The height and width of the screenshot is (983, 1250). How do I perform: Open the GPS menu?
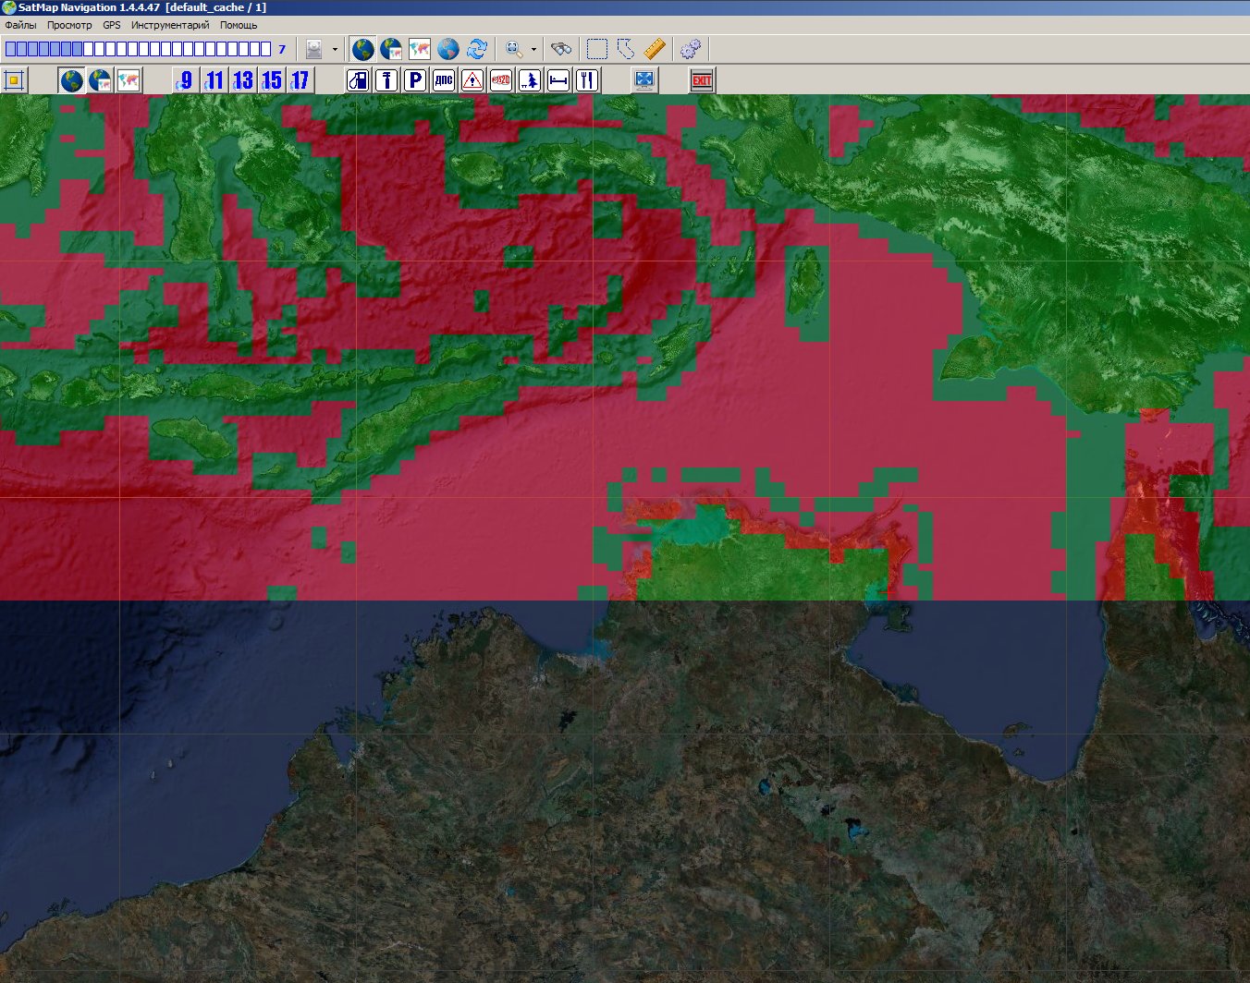[112, 25]
